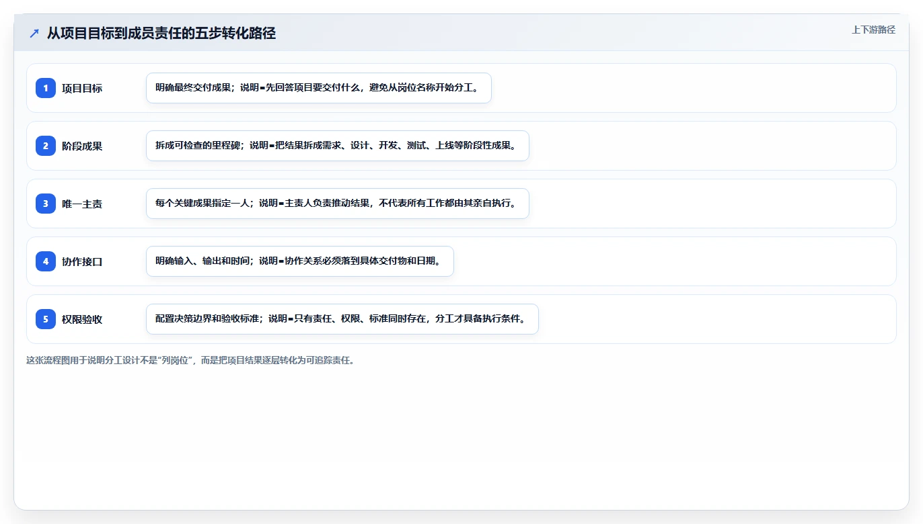The height and width of the screenshot is (524, 923).
Task: Click the 上下游路径 label in header
Action: 873,30
